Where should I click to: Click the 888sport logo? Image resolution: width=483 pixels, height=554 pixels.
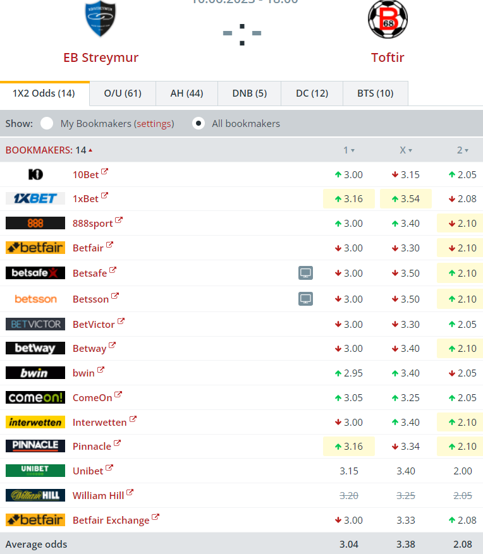pos(35,223)
